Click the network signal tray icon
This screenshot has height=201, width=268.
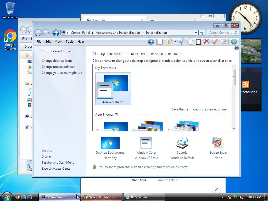tap(235, 197)
